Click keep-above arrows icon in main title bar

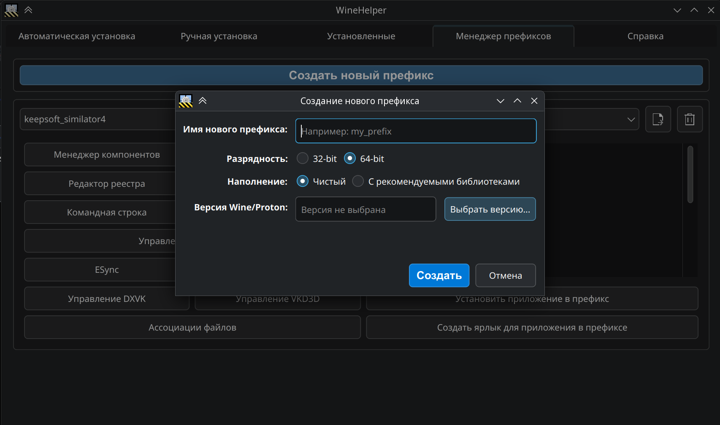[x=28, y=10]
